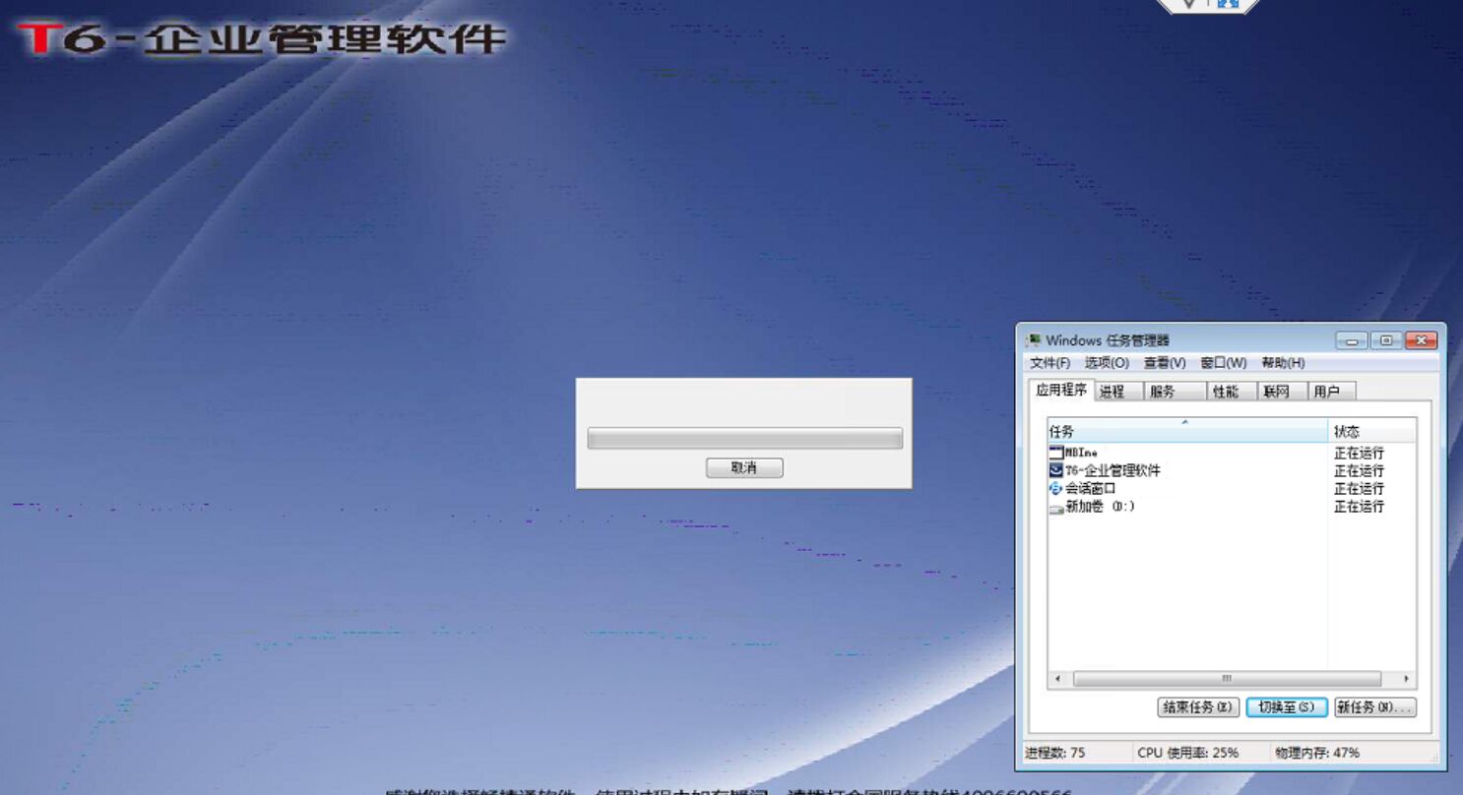The height and width of the screenshot is (795, 1463).
Task: Open the 文件(F) menu
Action: 1050,363
